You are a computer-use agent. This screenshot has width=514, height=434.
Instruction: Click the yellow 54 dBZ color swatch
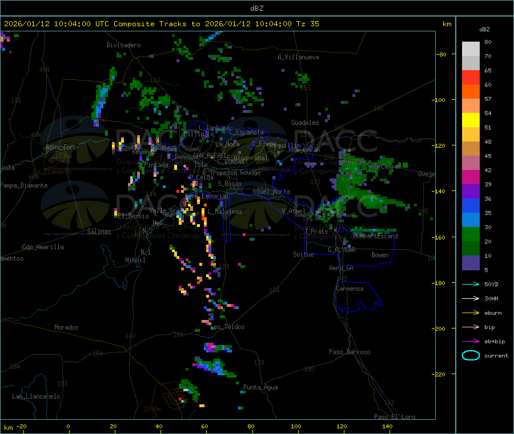[x=471, y=120]
